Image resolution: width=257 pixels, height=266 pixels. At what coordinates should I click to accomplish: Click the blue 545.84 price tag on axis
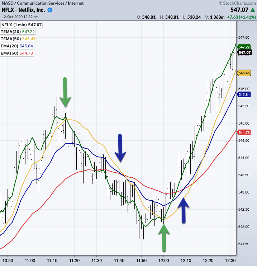(x=244, y=94)
